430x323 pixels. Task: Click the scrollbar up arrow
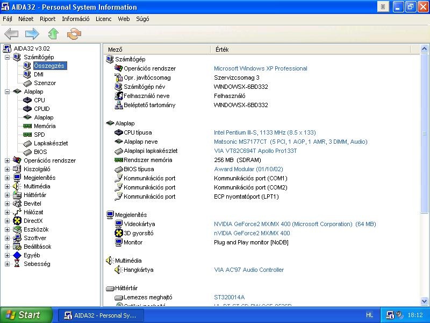(x=424, y=49)
